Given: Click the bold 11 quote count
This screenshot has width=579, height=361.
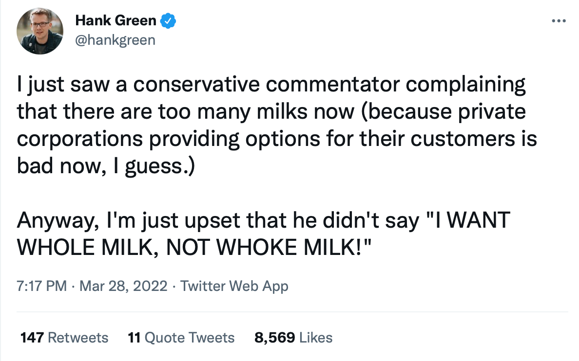Looking at the screenshot, I should 134,337.
